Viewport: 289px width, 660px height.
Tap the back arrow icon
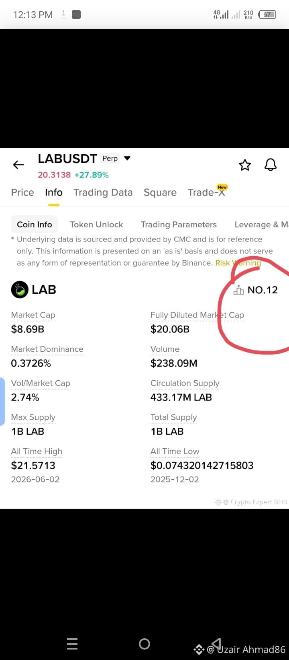(x=18, y=165)
